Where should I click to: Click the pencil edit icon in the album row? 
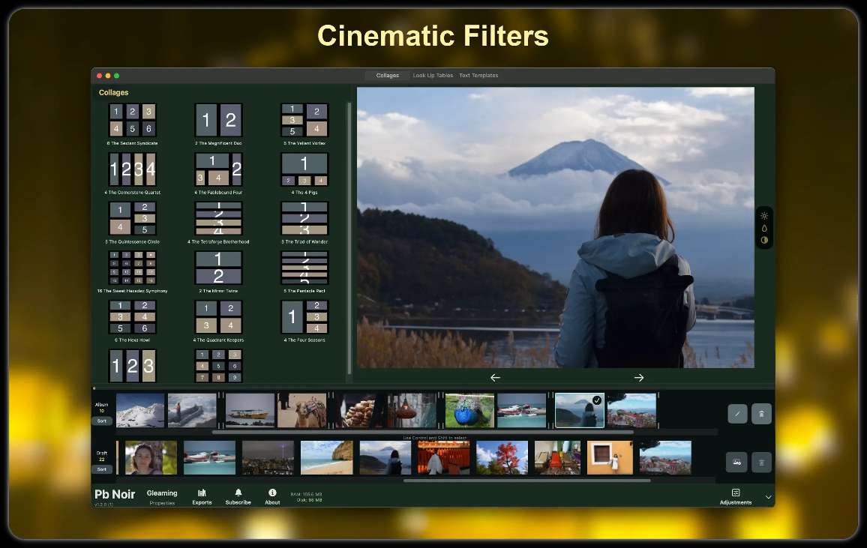click(x=737, y=414)
